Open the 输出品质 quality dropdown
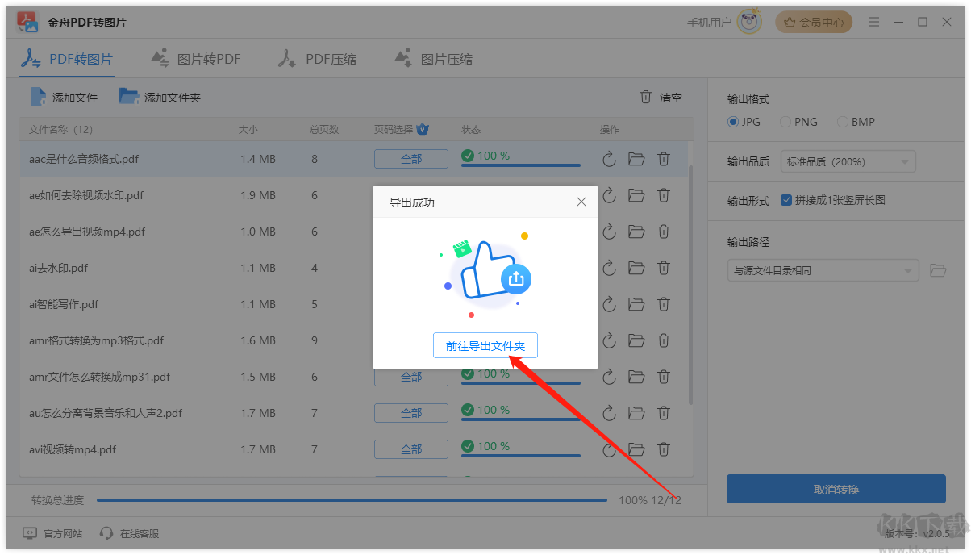 coord(848,161)
